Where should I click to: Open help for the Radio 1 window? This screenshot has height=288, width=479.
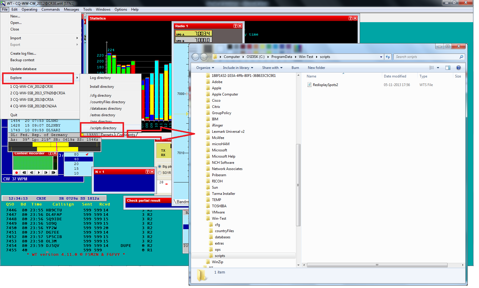click(x=235, y=26)
